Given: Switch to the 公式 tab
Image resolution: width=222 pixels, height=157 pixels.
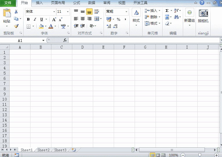Looking at the screenshot, I should 77,3.
